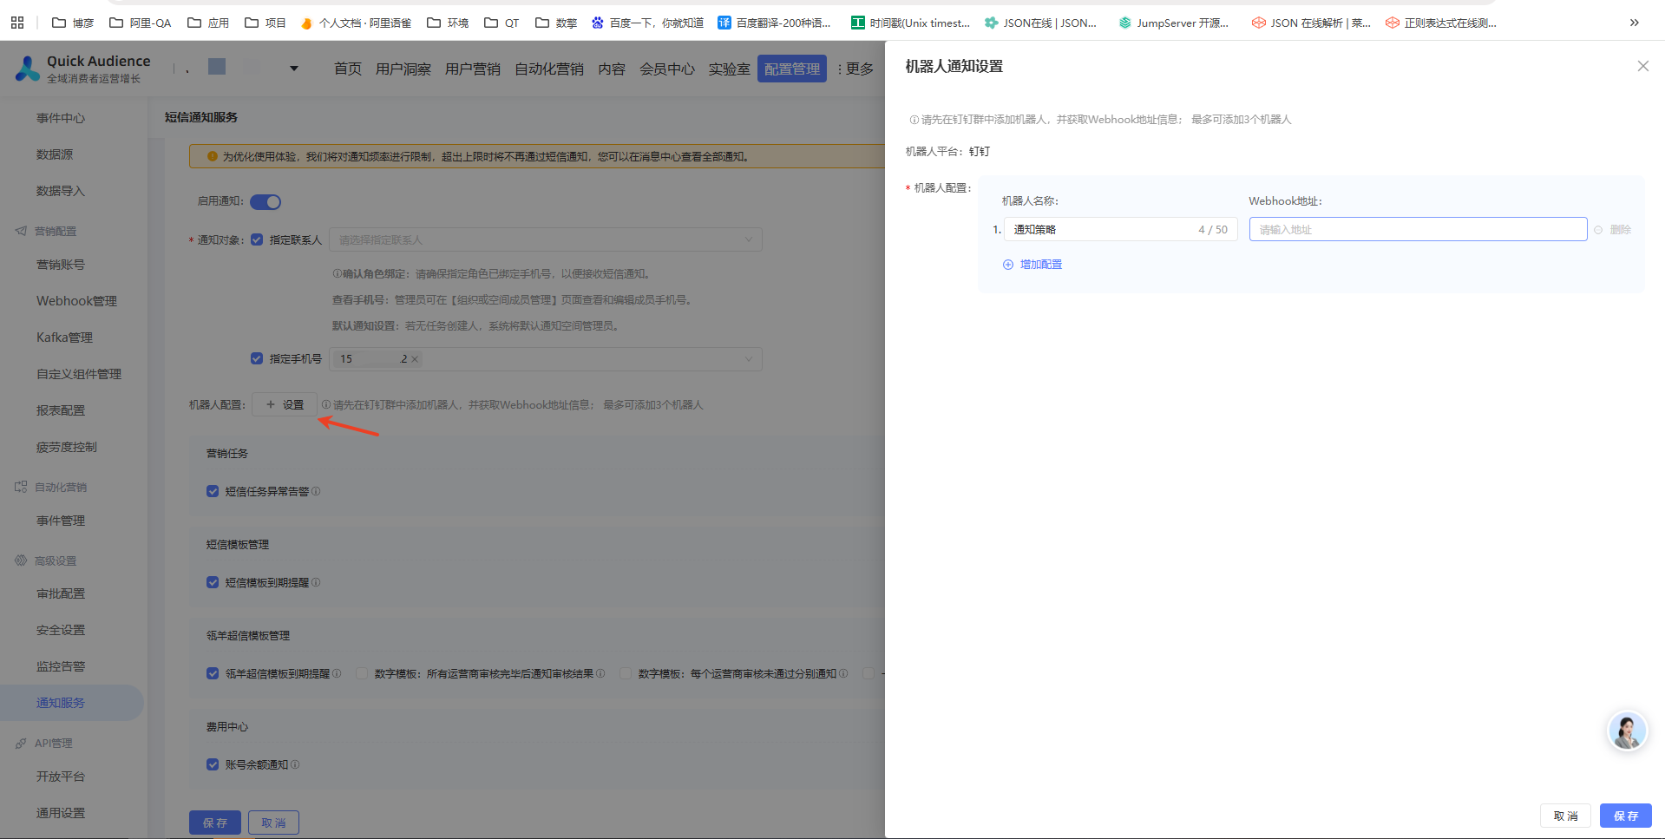
Task: Click the orange warning icon in banner
Action: [212, 156]
